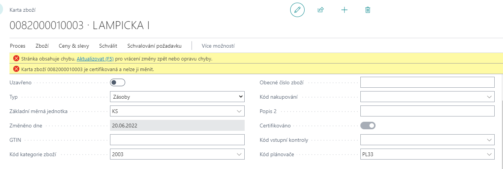Click the GTIN input field

click(x=177, y=140)
